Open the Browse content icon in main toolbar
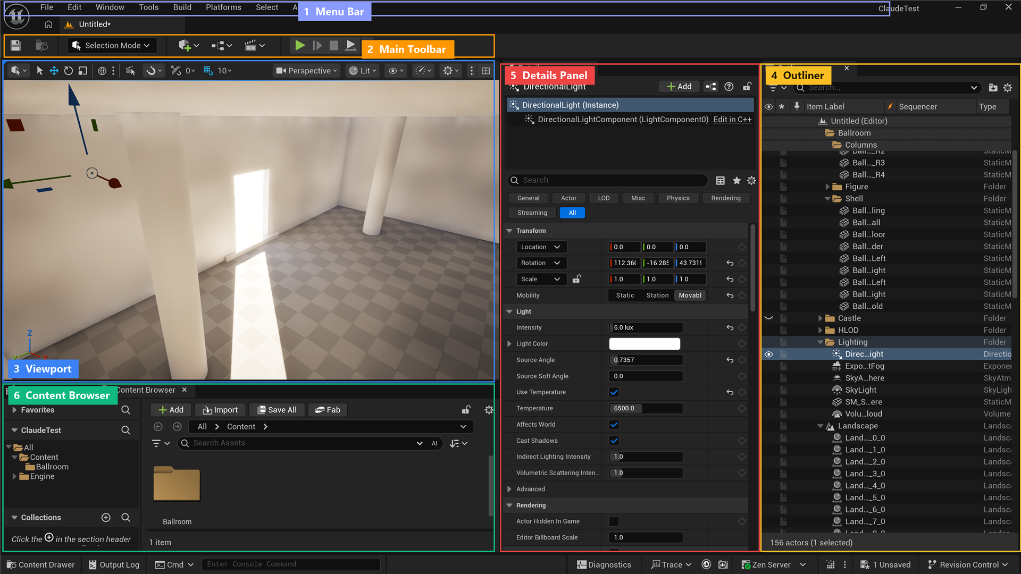The height and width of the screenshot is (574, 1021). 41,46
